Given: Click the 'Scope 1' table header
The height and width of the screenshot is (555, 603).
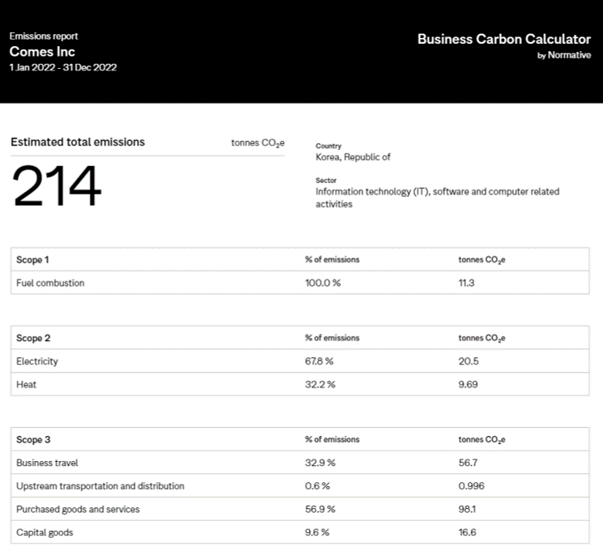Looking at the screenshot, I should coord(32,260).
